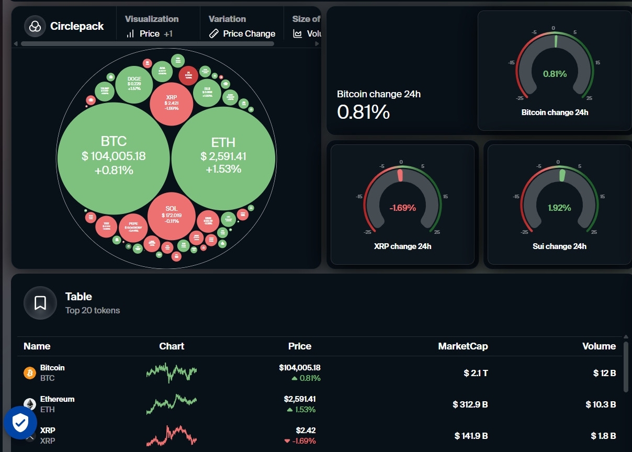Click the $ 141.9 B market cap cell

pos(471,436)
